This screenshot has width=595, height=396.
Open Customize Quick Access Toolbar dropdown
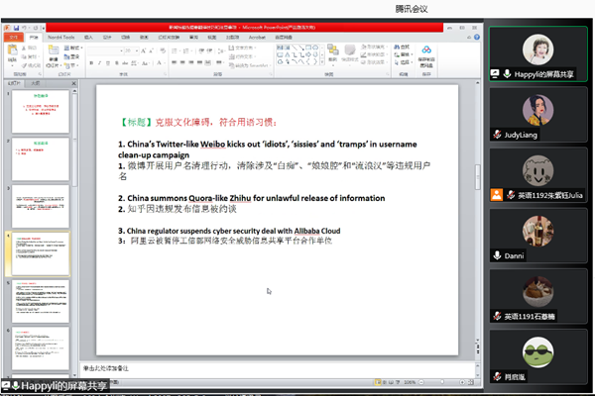(44, 28)
